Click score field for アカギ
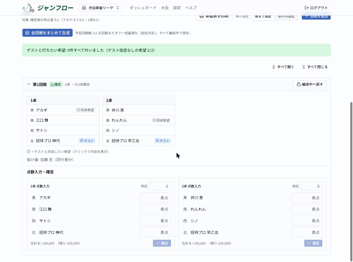 (156, 198)
